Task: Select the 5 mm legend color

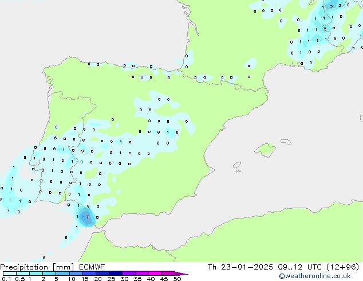Action: tap(63, 274)
